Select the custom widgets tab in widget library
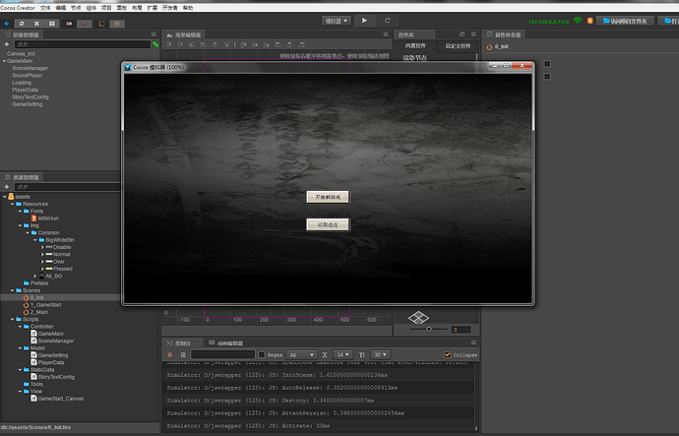 (x=458, y=46)
